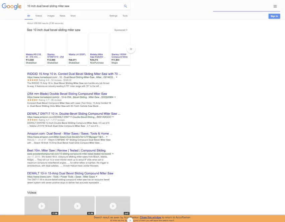
Task: Click the carousel next-arrow on sponsored products
Action: pos(131,49)
